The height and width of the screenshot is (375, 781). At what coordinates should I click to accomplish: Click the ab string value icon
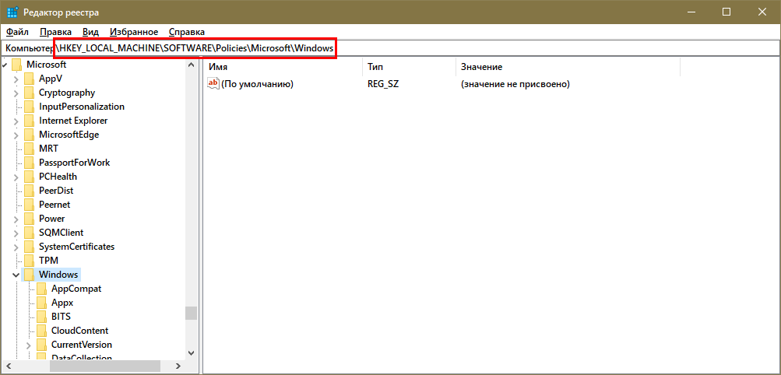213,83
